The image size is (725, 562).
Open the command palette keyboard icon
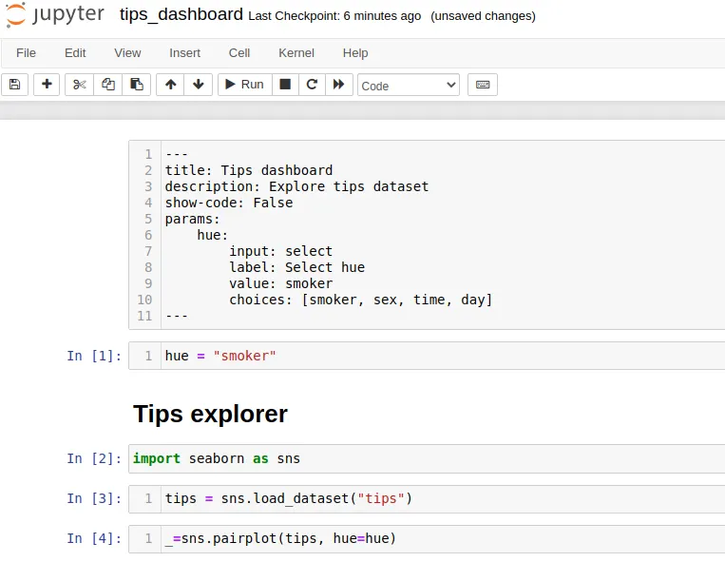click(483, 85)
